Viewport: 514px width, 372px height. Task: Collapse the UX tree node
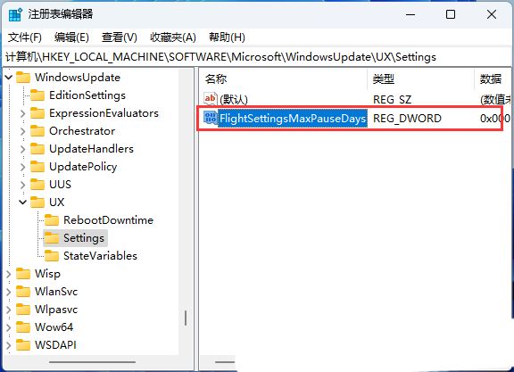[x=23, y=203]
